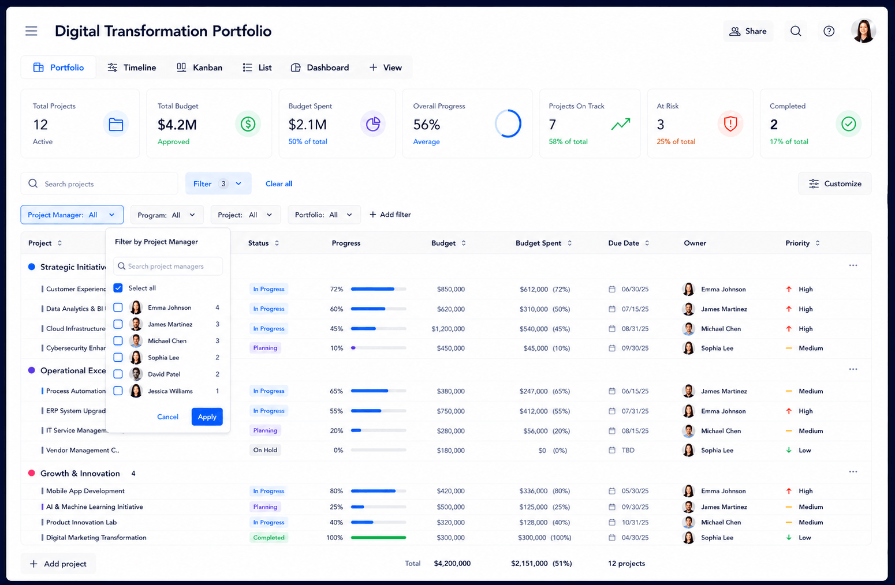Focus the Search projects input field

click(99, 183)
